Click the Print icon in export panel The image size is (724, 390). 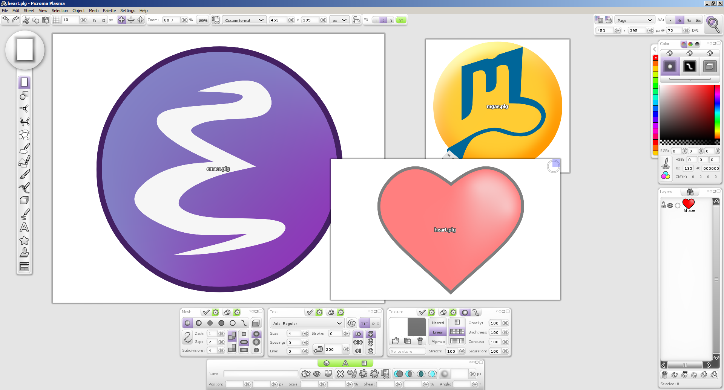point(608,20)
